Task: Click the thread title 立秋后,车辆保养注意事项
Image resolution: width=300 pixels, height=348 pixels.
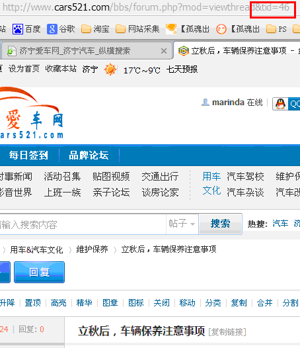Action: 141,331
